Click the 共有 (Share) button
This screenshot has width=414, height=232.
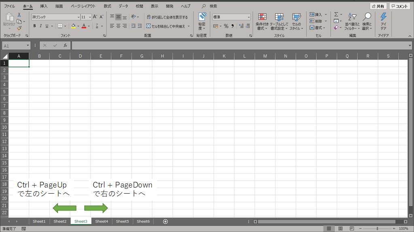click(x=378, y=6)
